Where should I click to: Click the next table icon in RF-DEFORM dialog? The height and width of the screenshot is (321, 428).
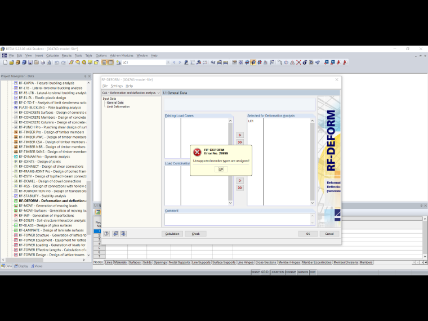pos(123,234)
